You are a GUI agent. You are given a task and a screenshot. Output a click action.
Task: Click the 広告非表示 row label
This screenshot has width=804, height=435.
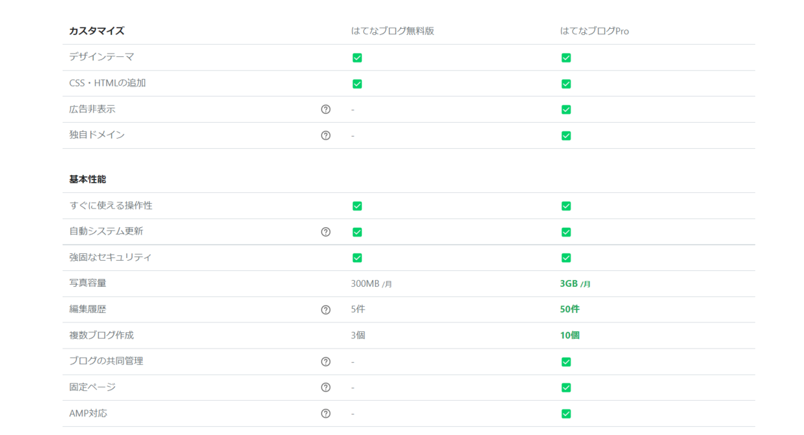92,109
